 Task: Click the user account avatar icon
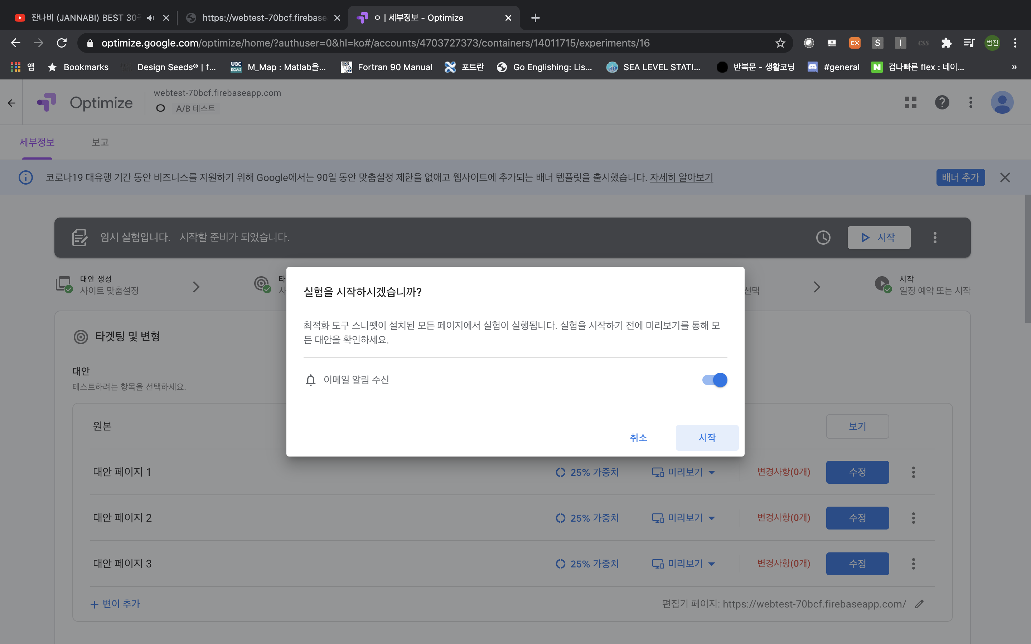pyautogui.click(x=1002, y=103)
